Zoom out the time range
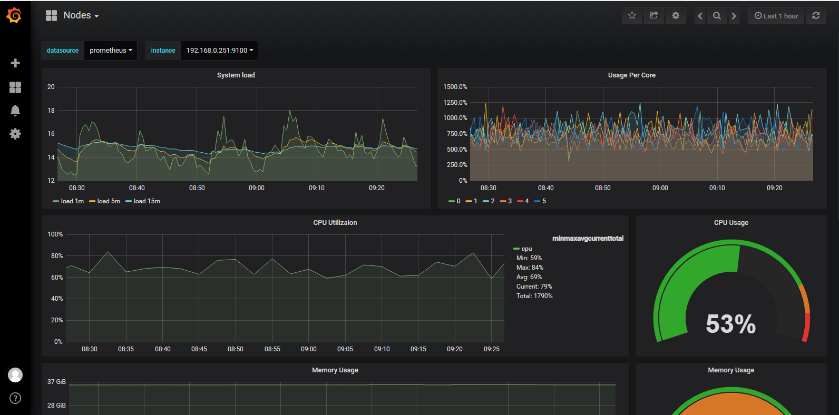 click(717, 16)
